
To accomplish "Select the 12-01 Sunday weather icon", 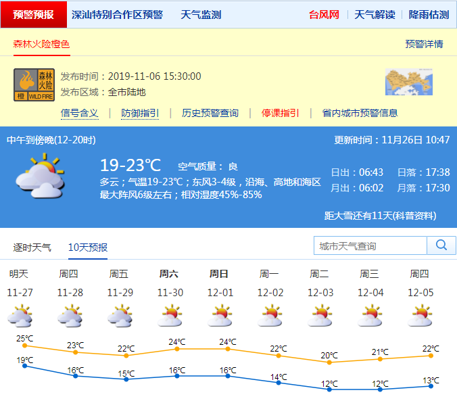I will click(220, 316).
